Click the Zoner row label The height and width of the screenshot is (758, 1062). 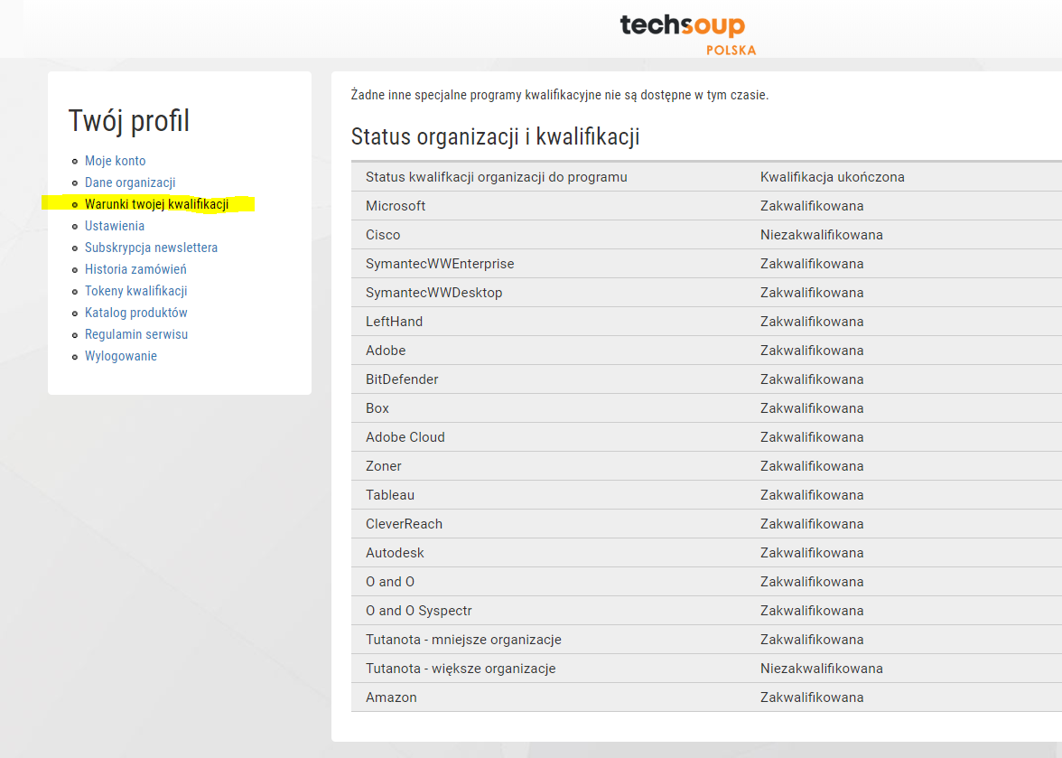[383, 466]
